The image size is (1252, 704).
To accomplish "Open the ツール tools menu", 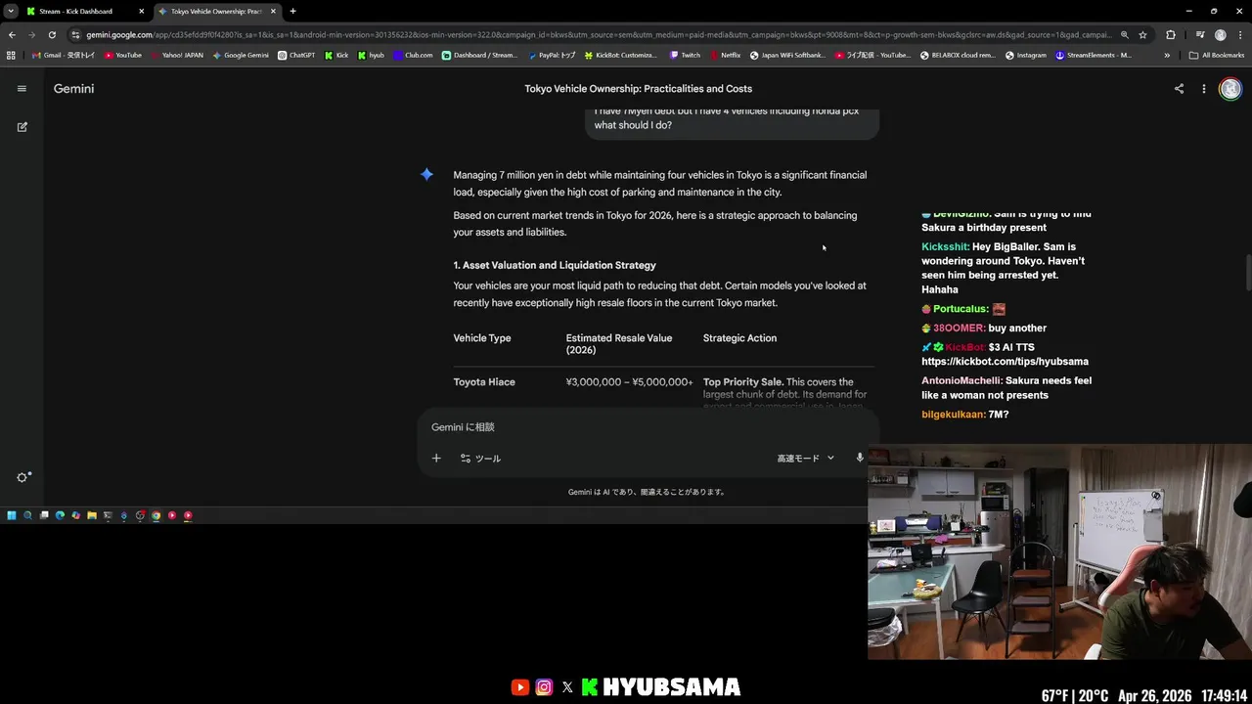I will (480, 458).
